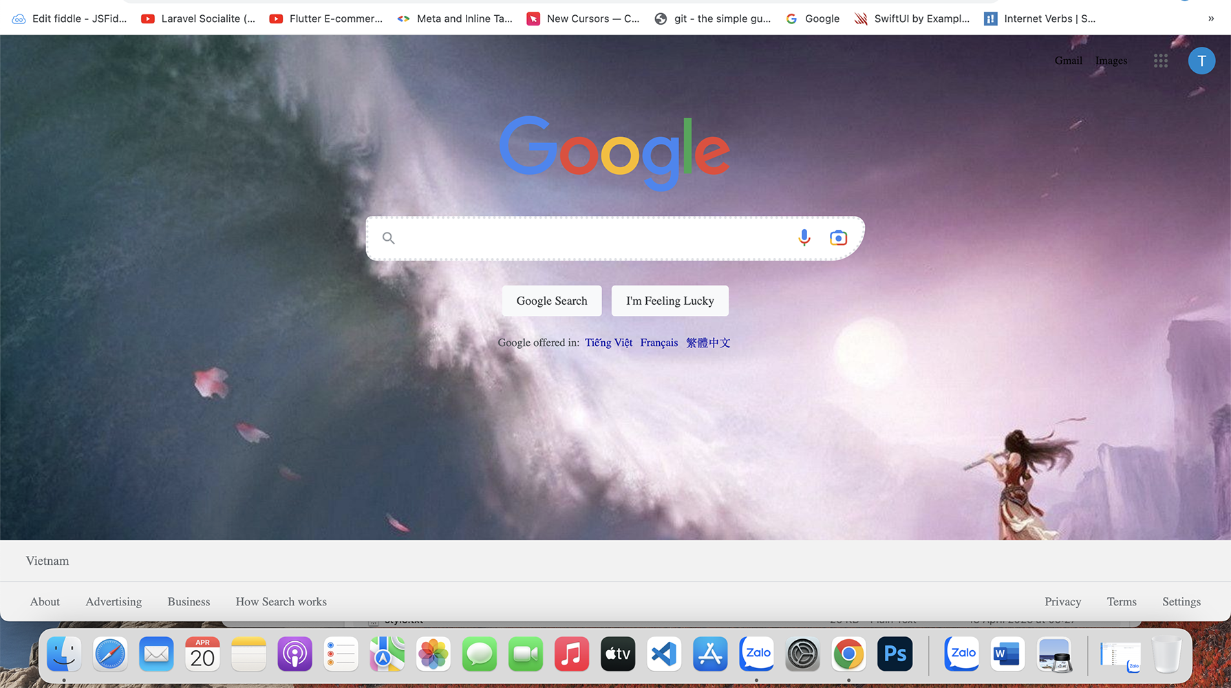Launch Visual Studio Code from the dock
Screen dimensions: 1231x688
663,654
